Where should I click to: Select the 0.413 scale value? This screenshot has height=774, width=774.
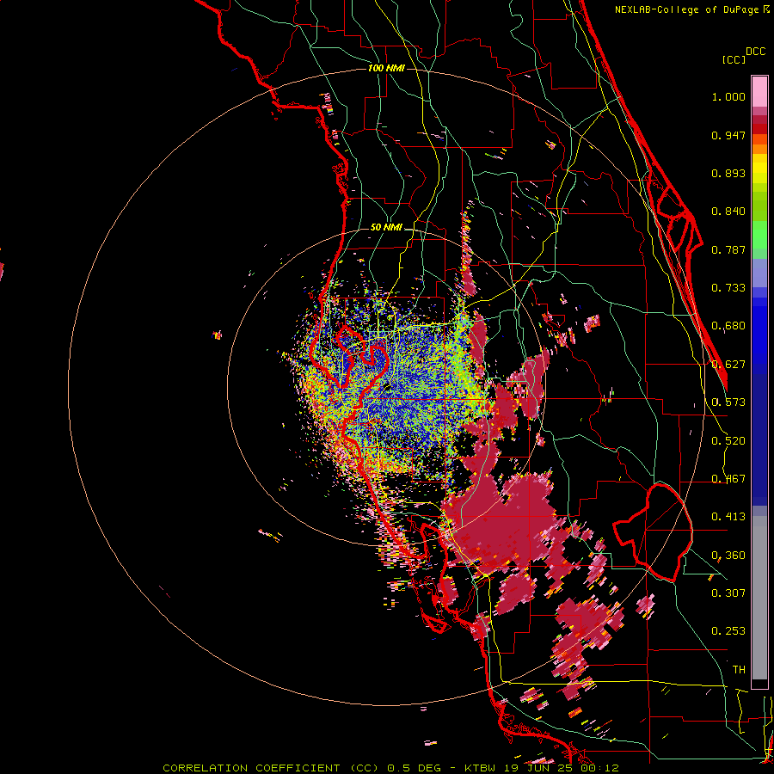(728, 517)
